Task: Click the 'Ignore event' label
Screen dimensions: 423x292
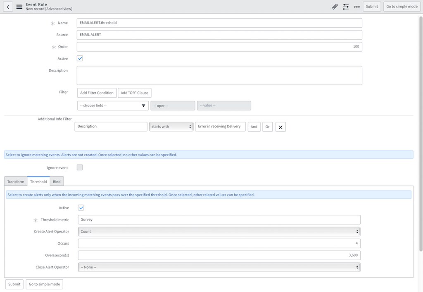Action: point(57,168)
